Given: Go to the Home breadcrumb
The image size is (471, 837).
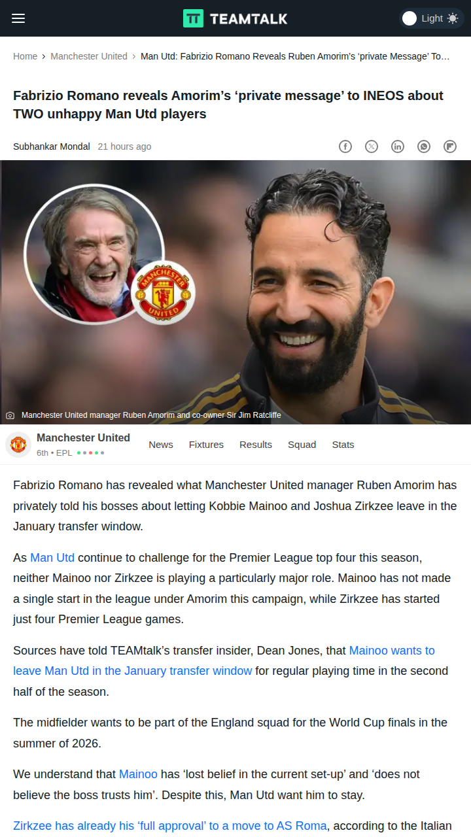Looking at the screenshot, I should pos(26,56).
